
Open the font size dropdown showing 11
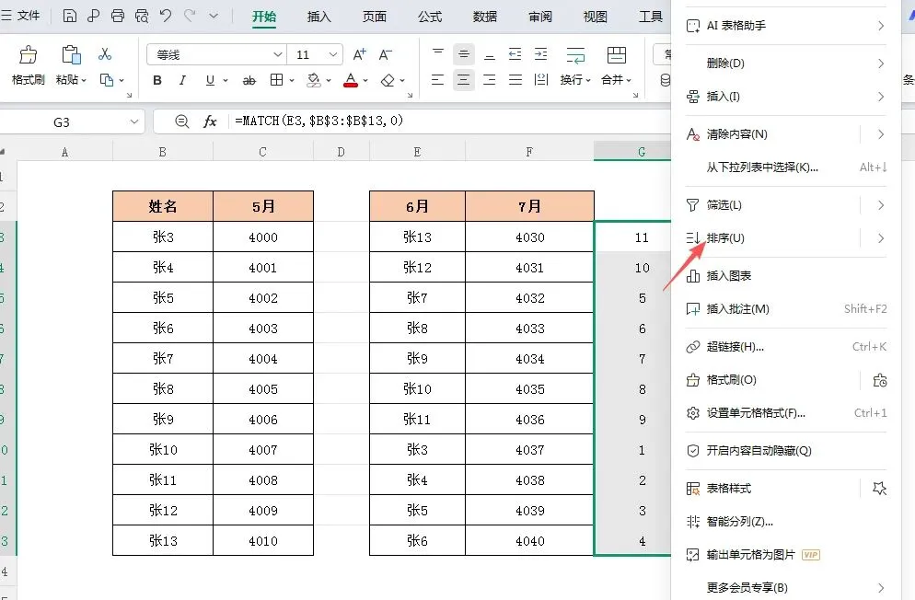(332, 55)
